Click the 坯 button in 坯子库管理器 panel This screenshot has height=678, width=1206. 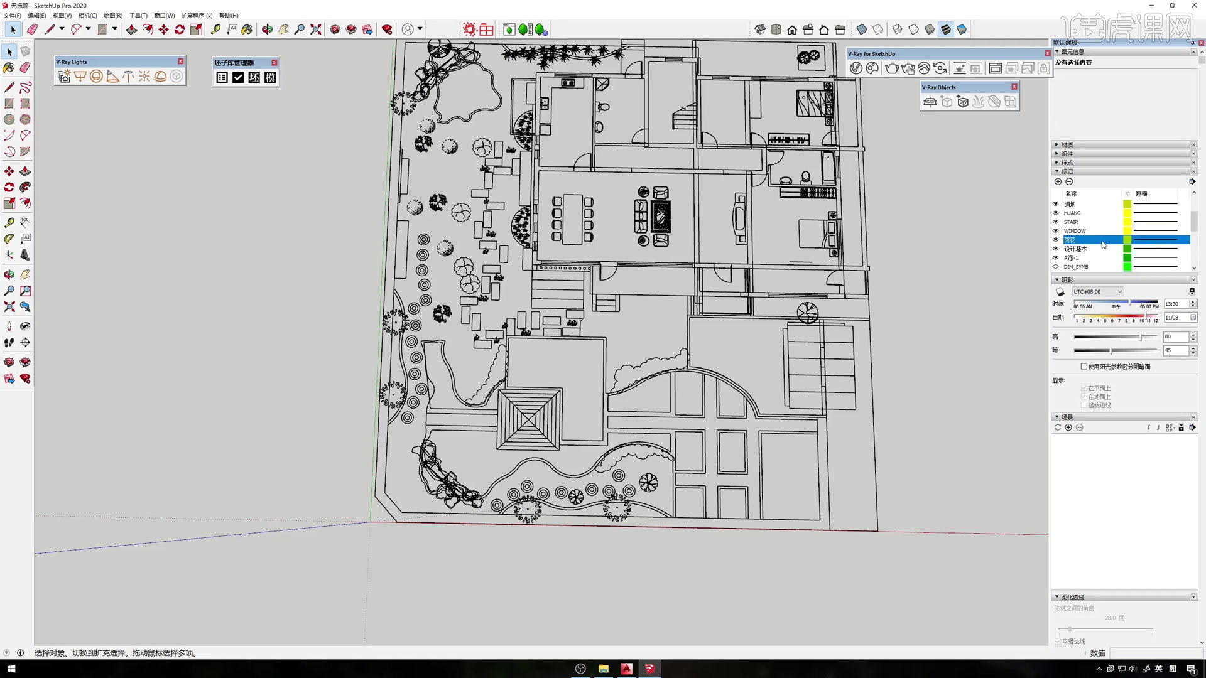tap(254, 77)
